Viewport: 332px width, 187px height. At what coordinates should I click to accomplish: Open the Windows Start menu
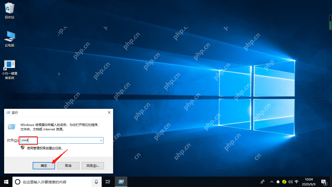tap(6, 182)
